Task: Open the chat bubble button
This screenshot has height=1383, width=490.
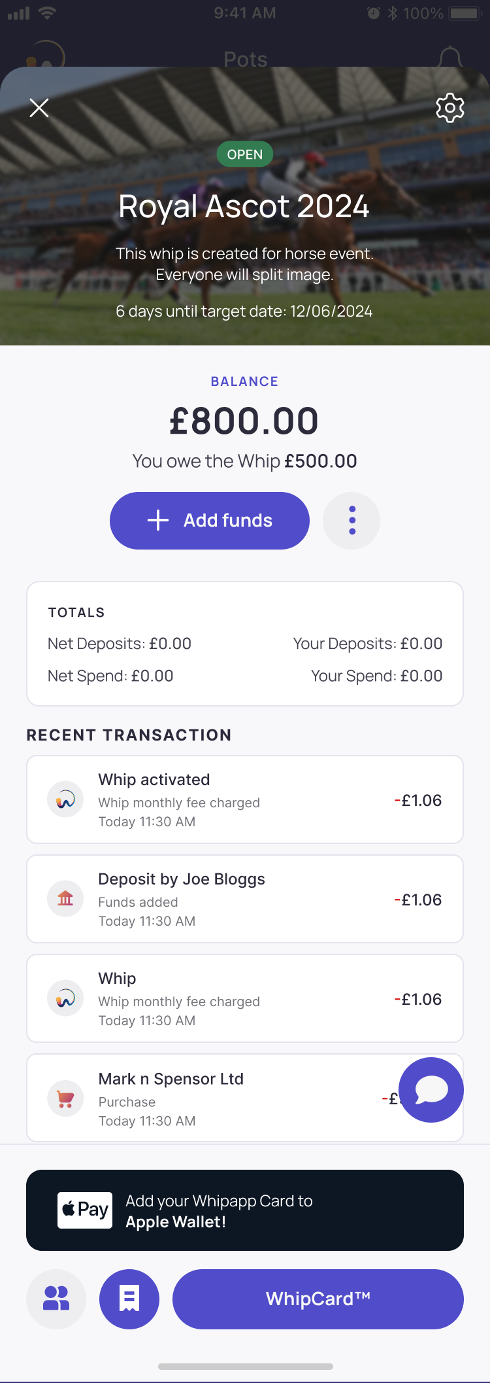Action: click(431, 1090)
